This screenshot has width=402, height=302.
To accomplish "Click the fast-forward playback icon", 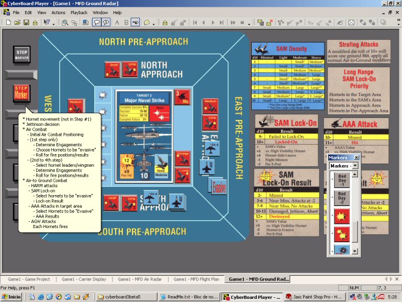I will click(233, 23).
